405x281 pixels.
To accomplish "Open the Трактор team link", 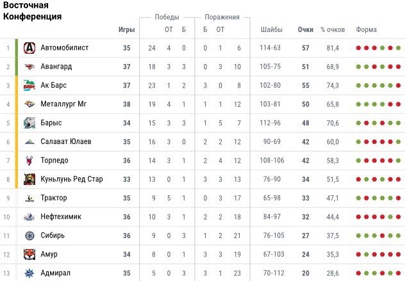I will tap(54, 198).
